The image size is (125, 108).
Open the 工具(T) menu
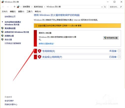(29, 11)
